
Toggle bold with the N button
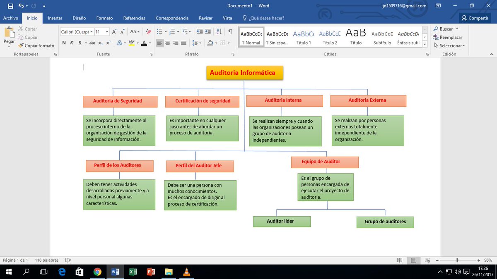[64, 43]
